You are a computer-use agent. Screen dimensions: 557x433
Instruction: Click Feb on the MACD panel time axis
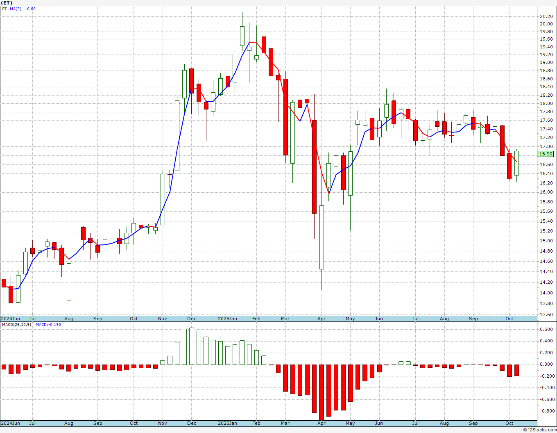click(256, 423)
